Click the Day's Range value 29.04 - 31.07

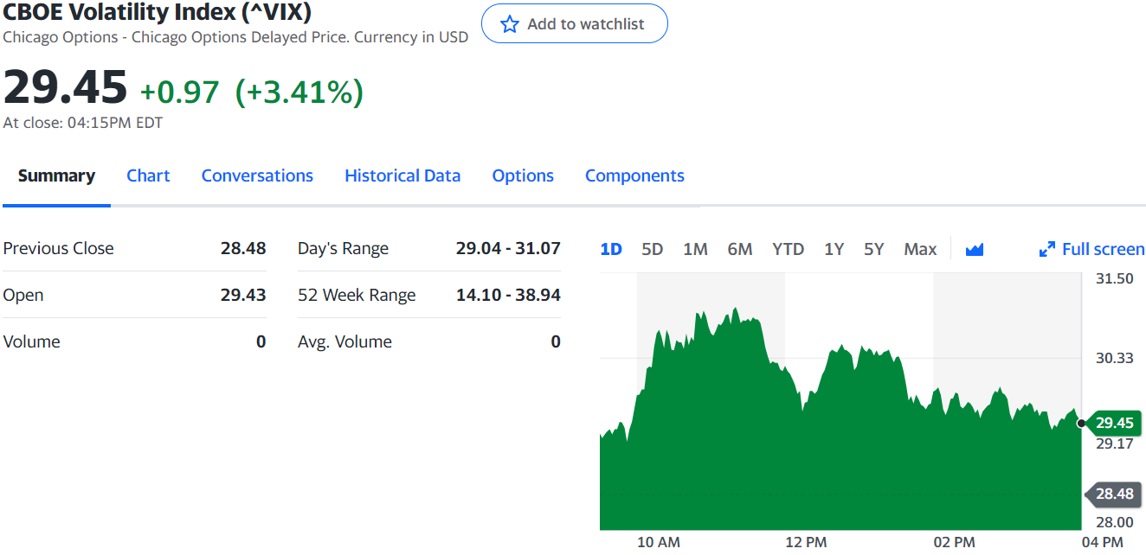coord(508,248)
